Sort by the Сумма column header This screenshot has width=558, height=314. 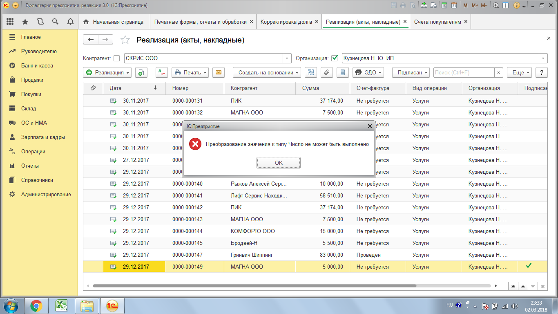pyautogui.click(x=323, y=88)
